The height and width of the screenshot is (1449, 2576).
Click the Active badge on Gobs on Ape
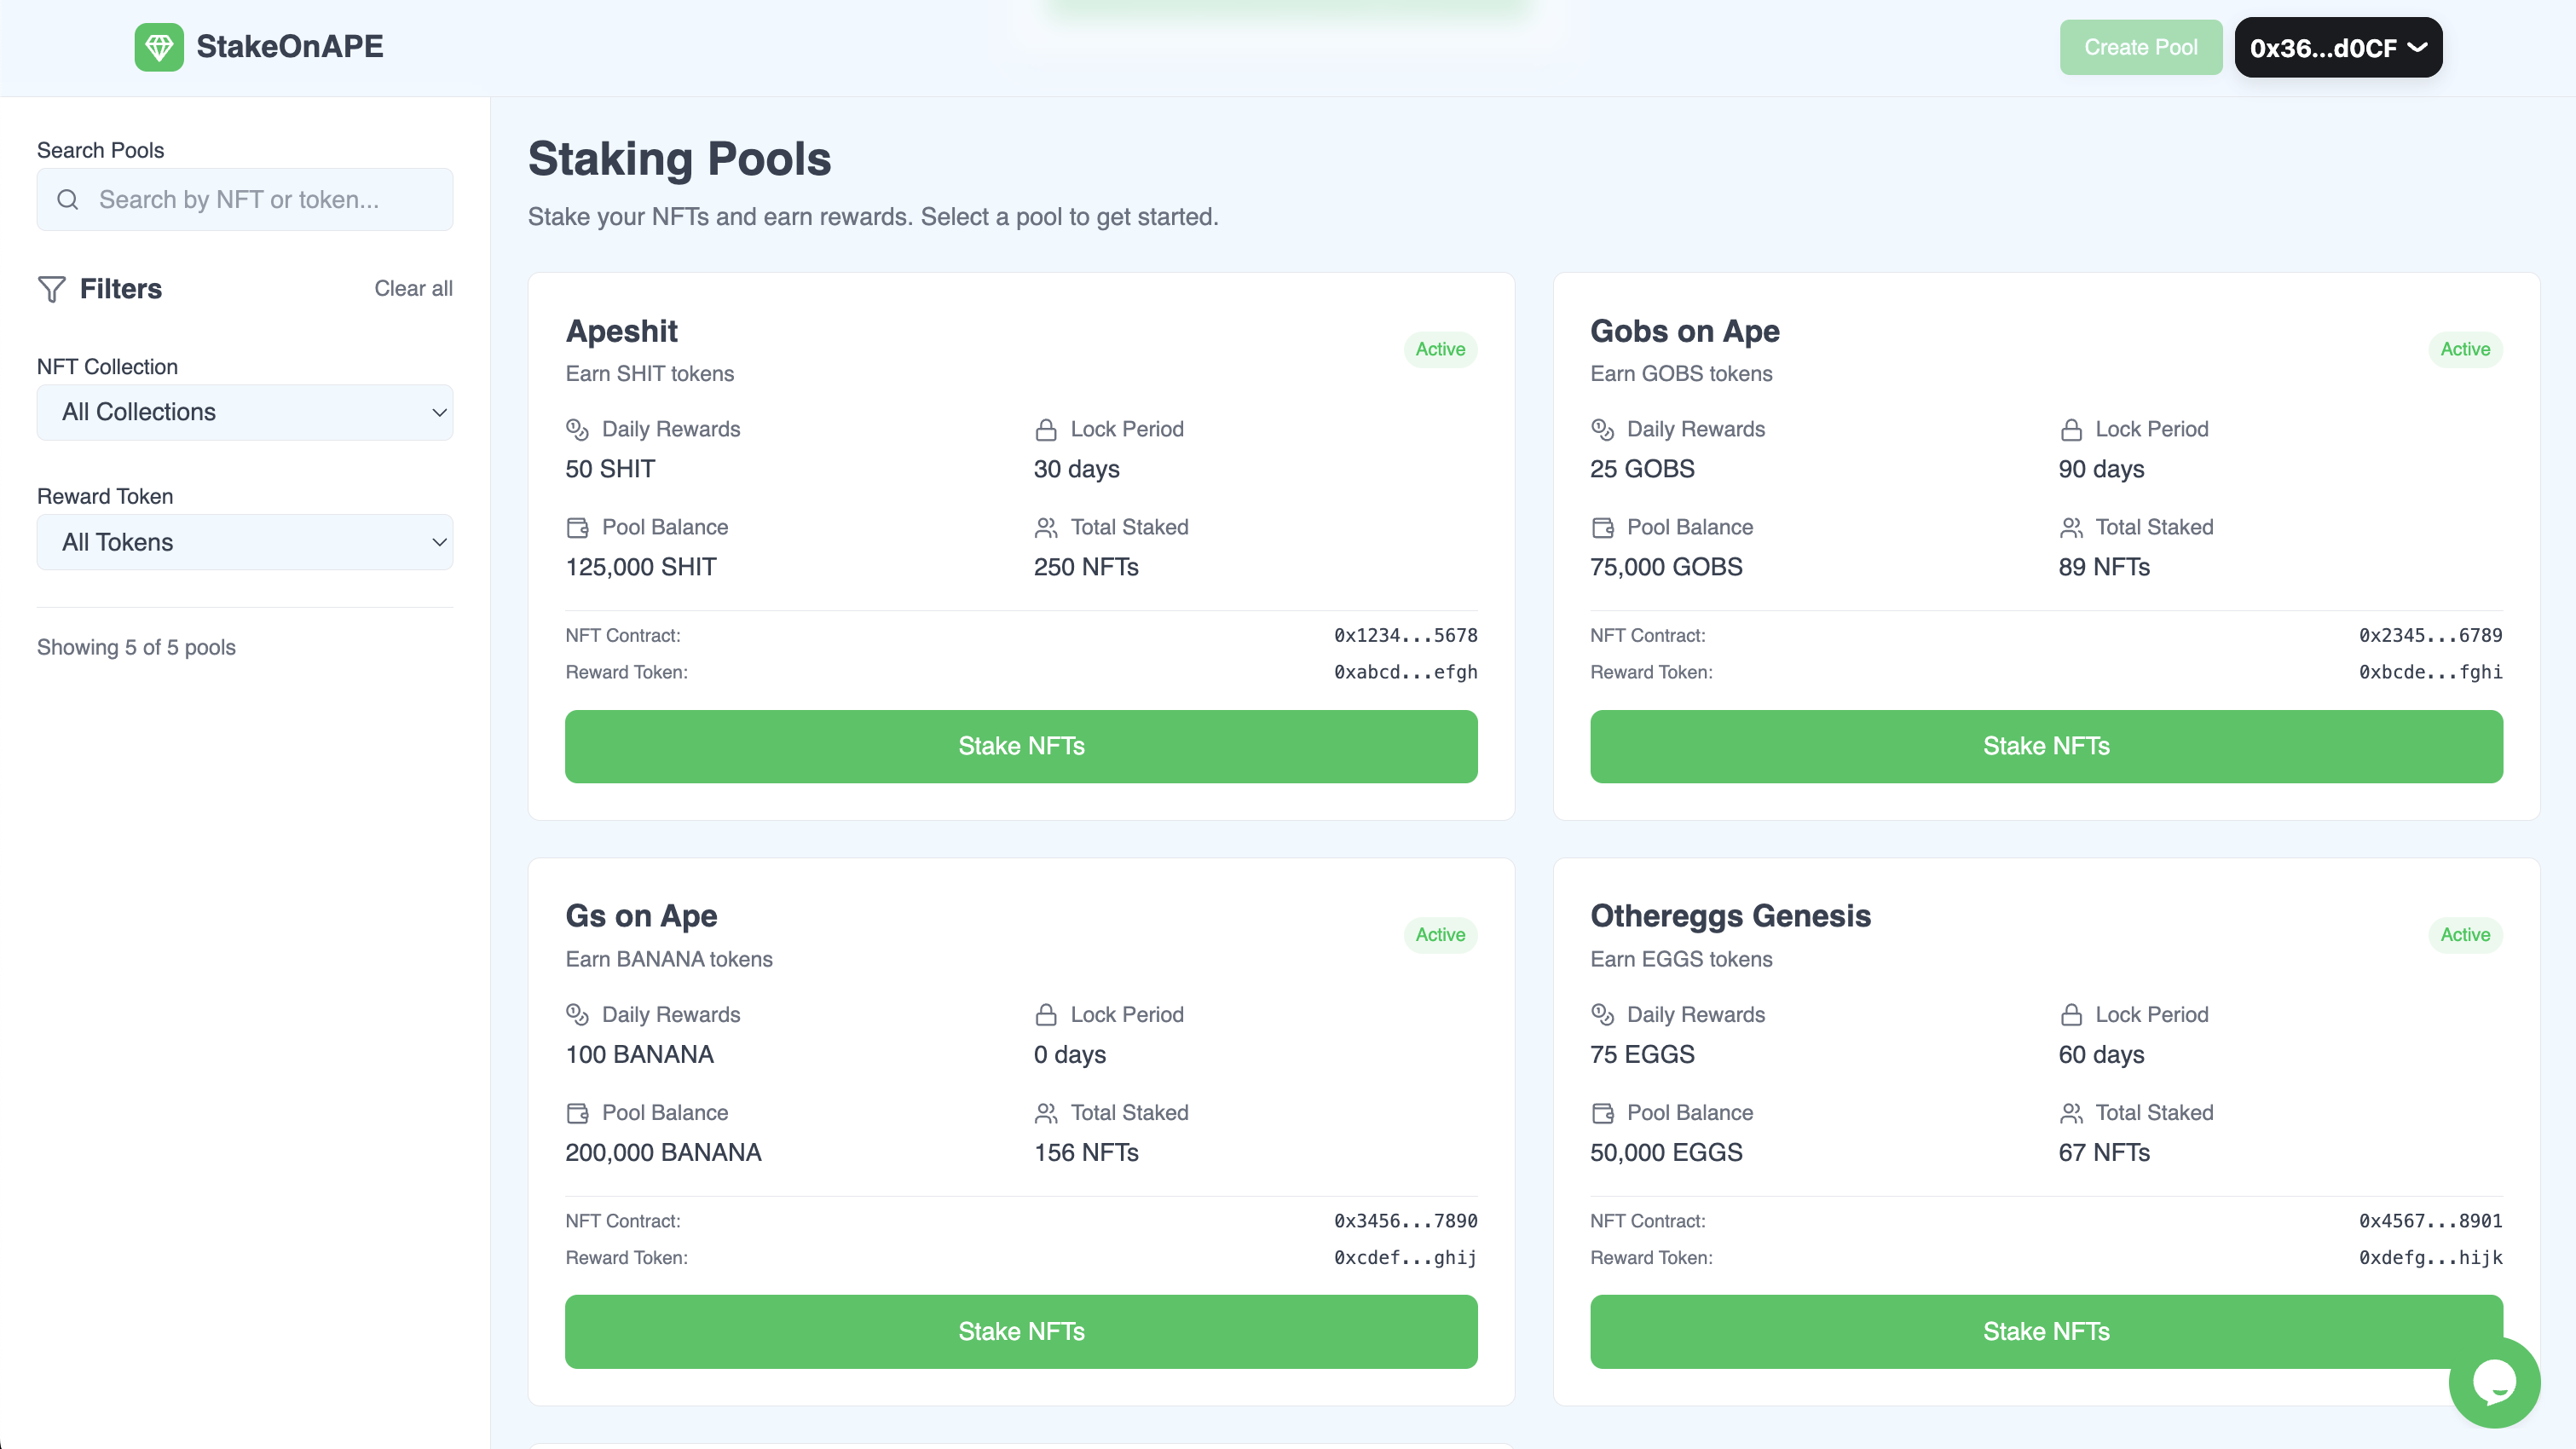pos(2464,349)
